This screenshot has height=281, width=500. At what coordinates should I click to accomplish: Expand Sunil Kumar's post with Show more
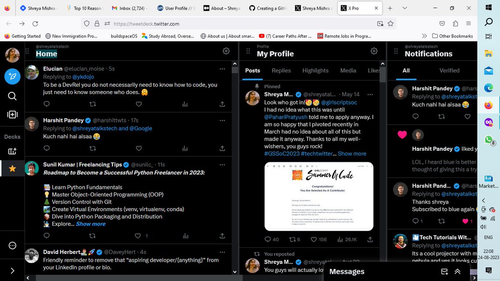90,224
